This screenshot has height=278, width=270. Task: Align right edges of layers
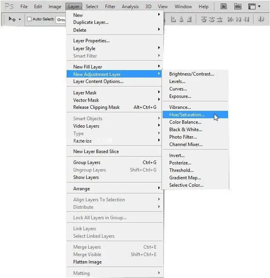[x=189, y=19]
